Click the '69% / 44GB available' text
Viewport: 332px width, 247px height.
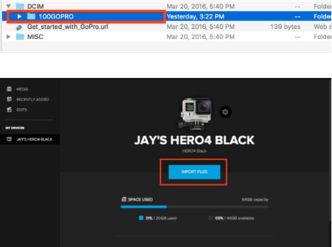pyautogui.click(x=235, y=218)
